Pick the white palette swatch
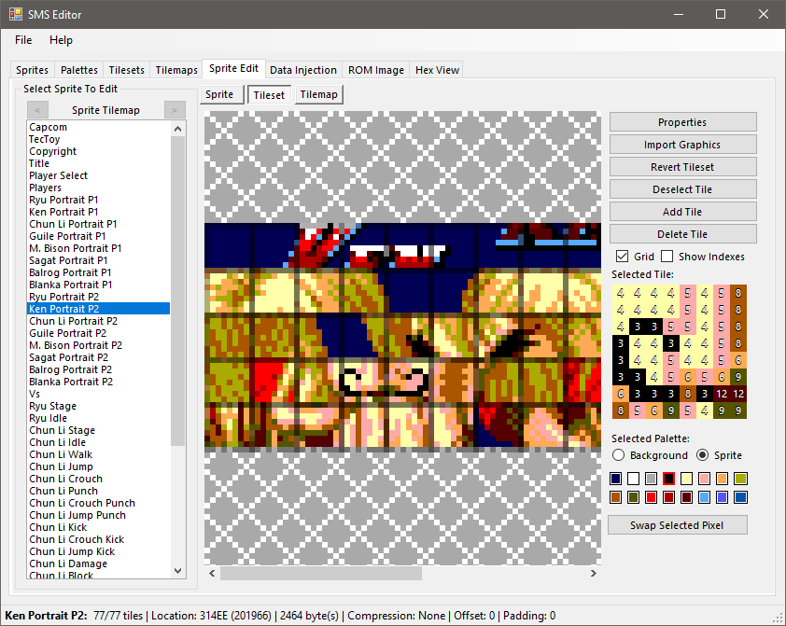The image size is (786, 626). coord(633,479)
